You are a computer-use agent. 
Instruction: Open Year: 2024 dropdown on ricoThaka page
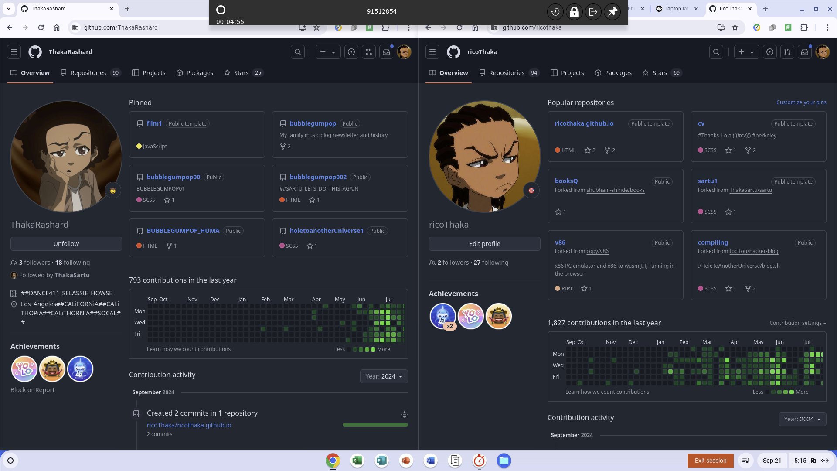click(x=803, y=419)
